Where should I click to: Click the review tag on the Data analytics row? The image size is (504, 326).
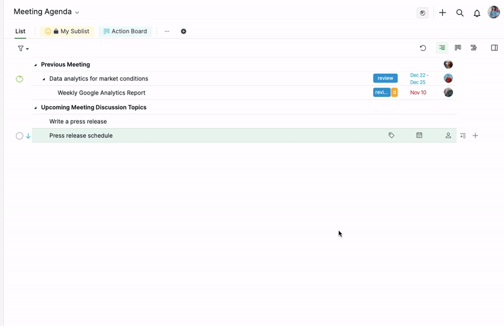pos(385,78)
